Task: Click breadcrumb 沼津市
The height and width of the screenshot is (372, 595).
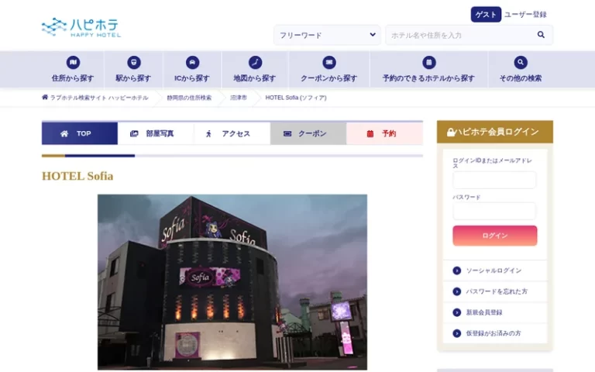Action: (x=239, y=98)
